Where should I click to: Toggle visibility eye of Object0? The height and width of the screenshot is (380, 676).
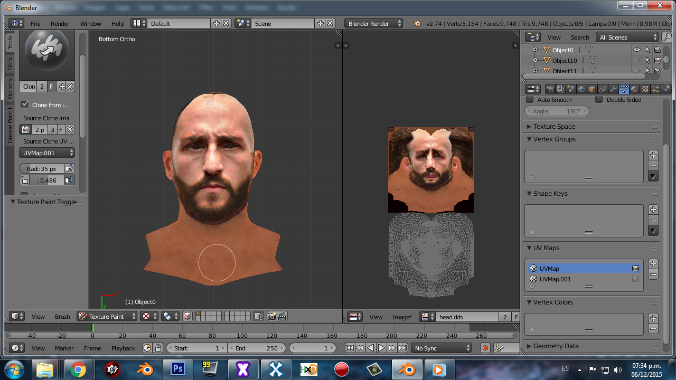point(637,50)
